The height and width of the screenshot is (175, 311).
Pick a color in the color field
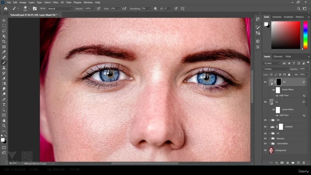point(286,35)
